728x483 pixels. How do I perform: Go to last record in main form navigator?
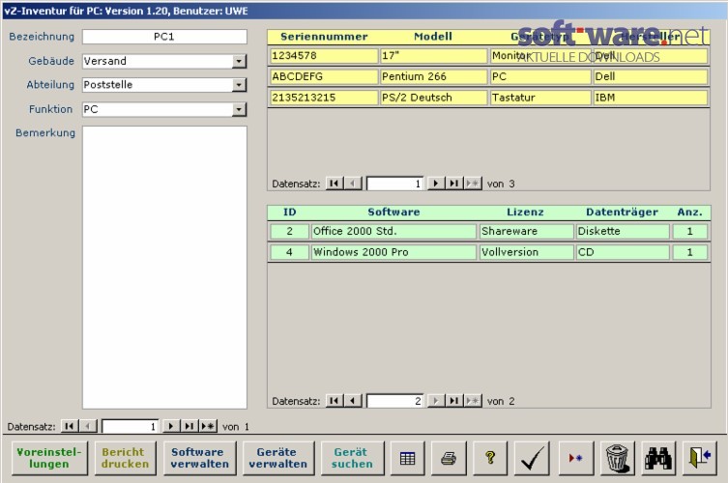189,426
